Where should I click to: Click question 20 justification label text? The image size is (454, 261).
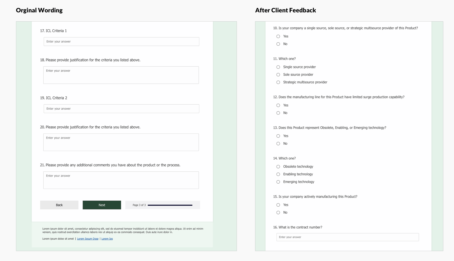(x=90, y=127)
